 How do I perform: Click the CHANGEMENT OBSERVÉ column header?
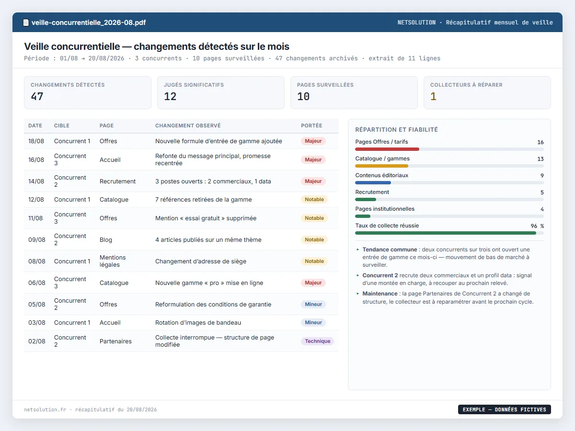click(188, 125)
